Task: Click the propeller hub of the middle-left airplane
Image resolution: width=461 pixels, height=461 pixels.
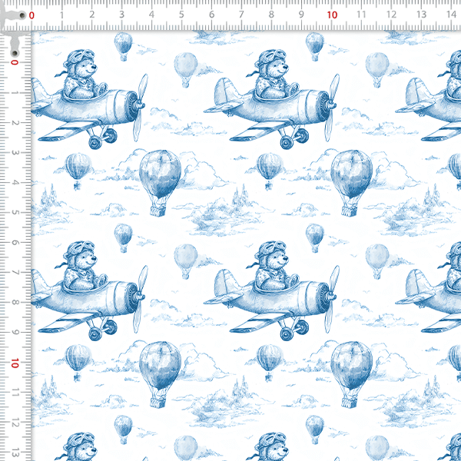Action: pyautogui.click(x=140, y=294)
